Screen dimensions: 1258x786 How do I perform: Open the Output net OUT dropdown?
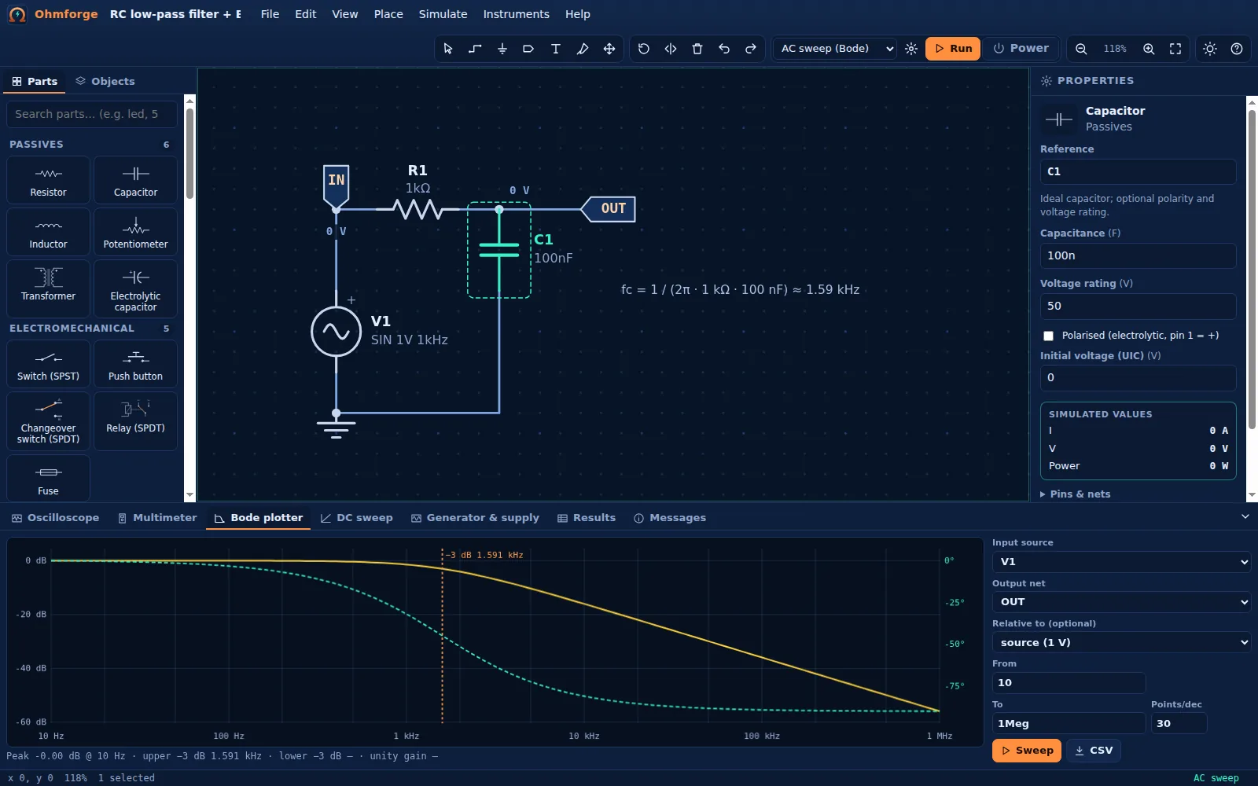click(1121, 602)
